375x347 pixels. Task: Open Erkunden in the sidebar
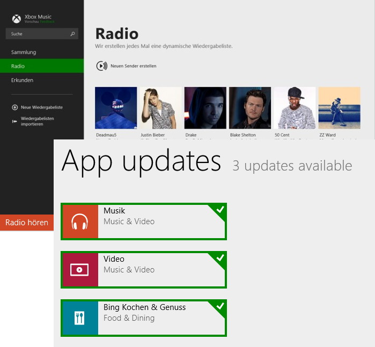pos(42,80)
